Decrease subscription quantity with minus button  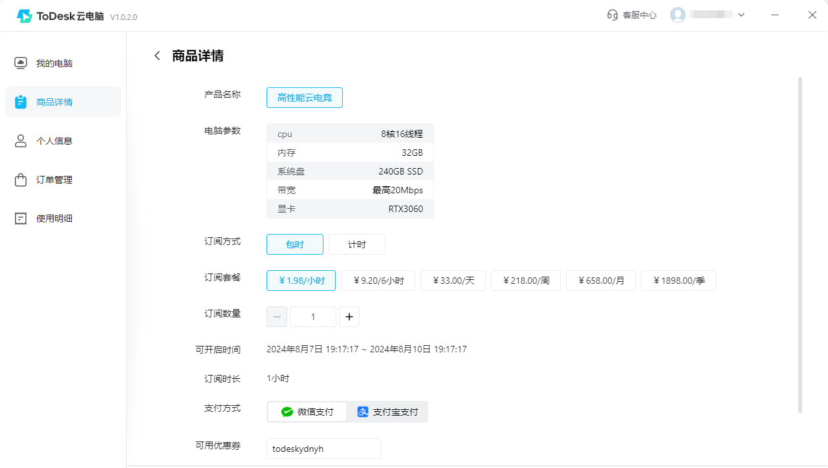point(277,317)
